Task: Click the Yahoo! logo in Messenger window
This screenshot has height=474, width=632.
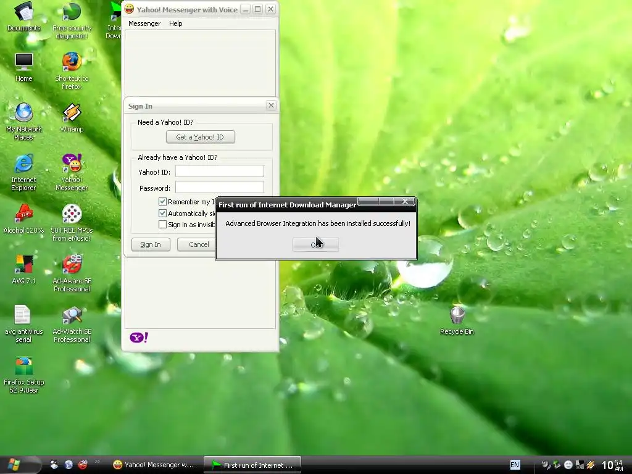Action: tap(139, 338)
